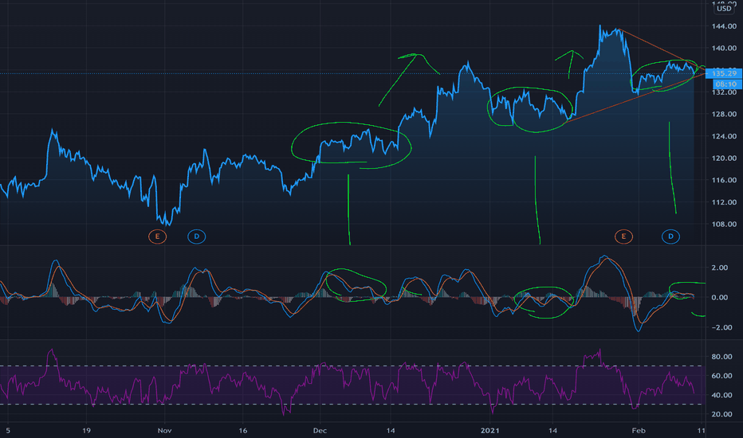Viewport: 743px width, 438px height.
Task: Click the MACD 2.00 scale label
Action: [x=720, y=268]
